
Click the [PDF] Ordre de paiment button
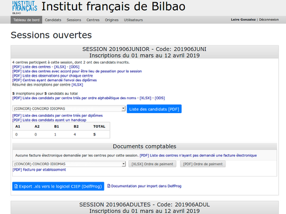tap(203, 164)
